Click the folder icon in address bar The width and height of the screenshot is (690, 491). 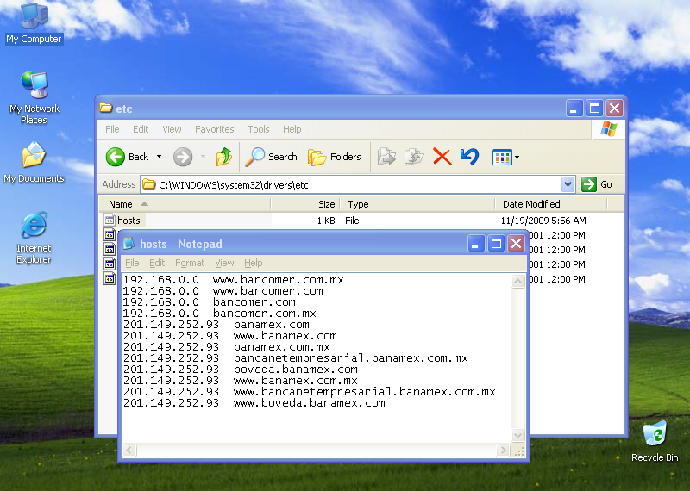149,184
